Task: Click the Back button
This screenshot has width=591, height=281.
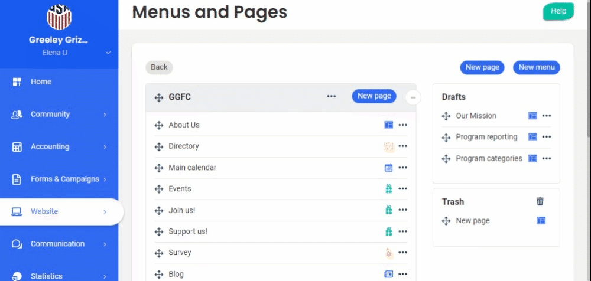Action: [x=159, y=67]
